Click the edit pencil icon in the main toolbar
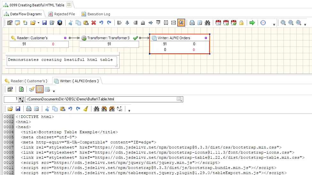 (18, 23)
